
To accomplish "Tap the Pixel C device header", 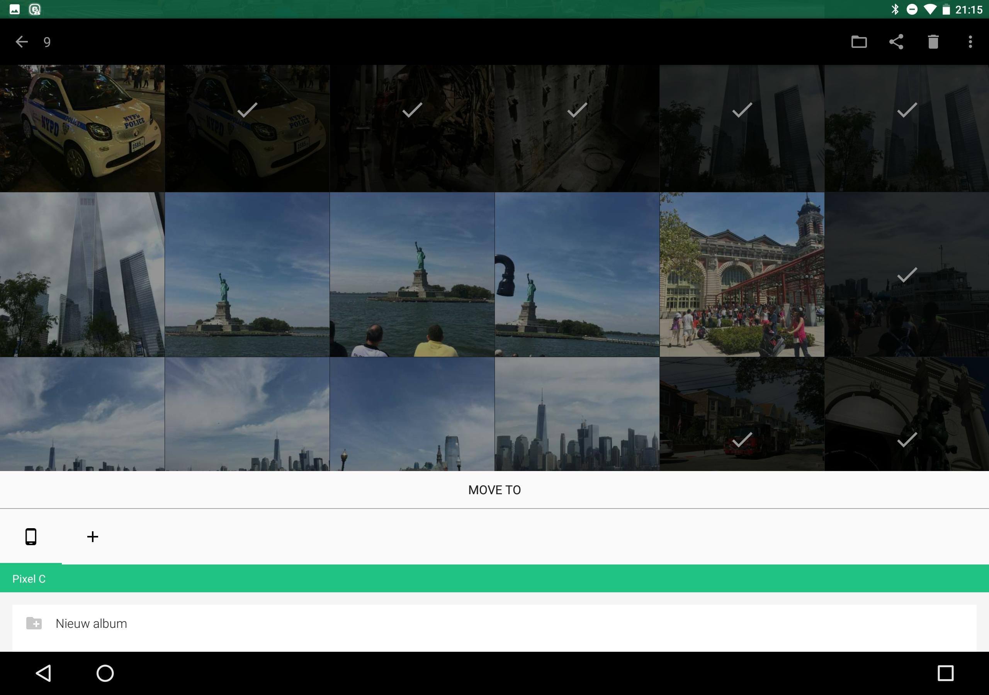I will click(29, 579).
